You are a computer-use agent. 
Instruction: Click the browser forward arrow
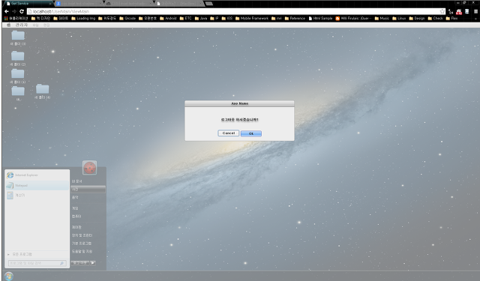point(14,11)
